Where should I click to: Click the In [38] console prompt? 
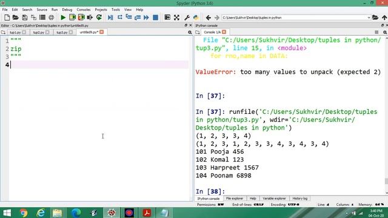pyautogui.click(x=210, y=191)
